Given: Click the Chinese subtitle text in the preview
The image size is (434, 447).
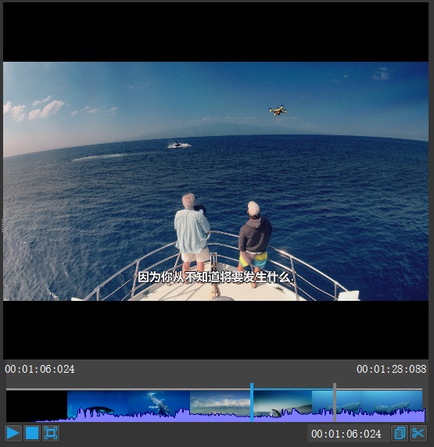Looking at the screenshot, I should pos(216,277).
